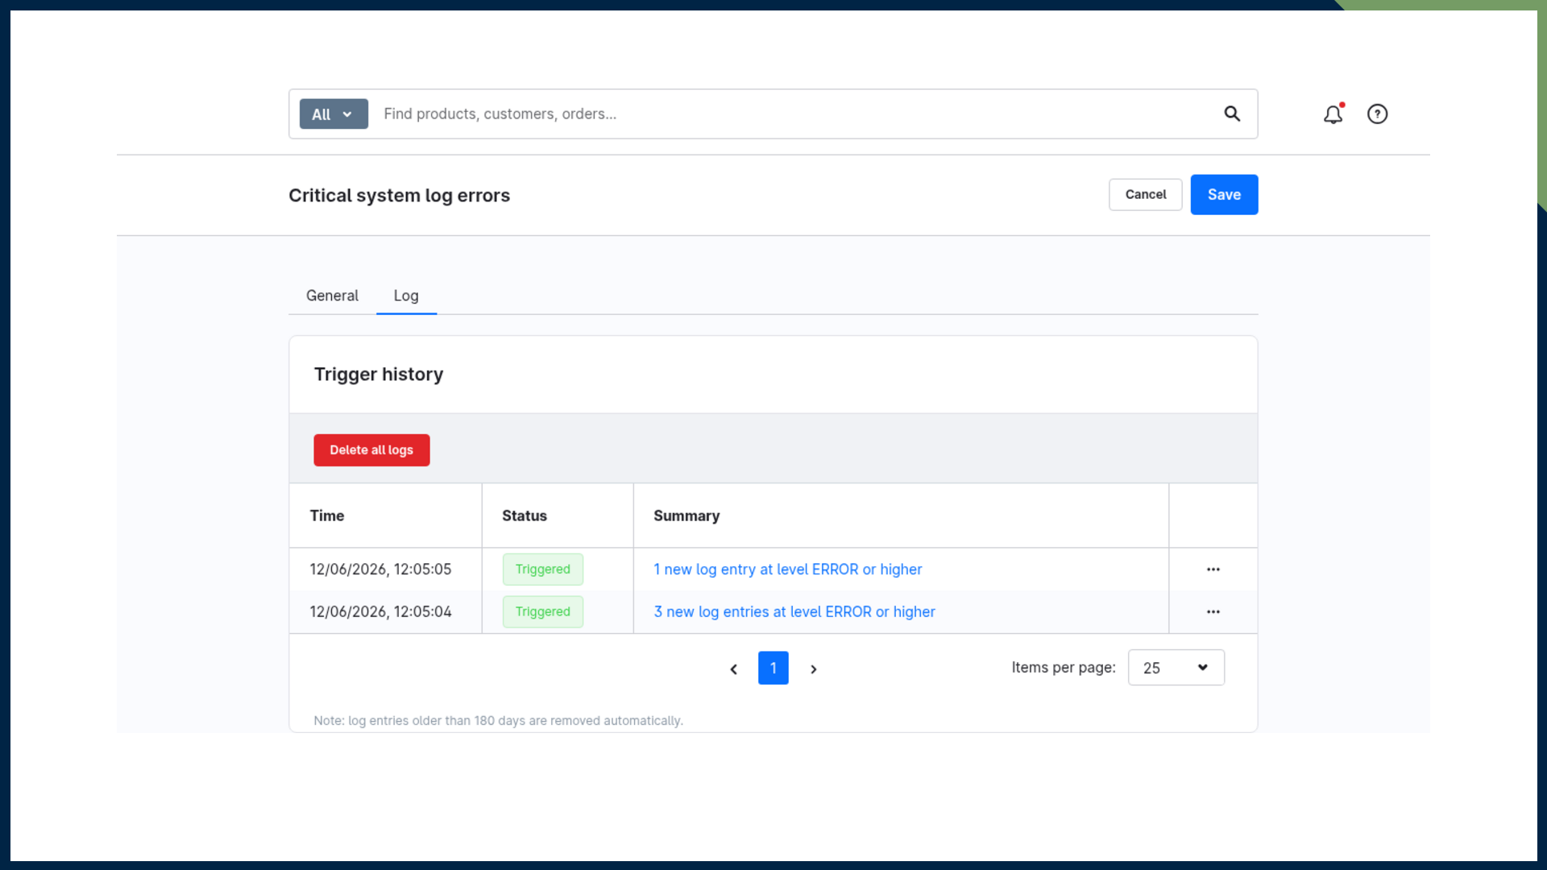Open actions menu for the 12:05:05 entry
The width and height of the screenshot is (1547, 870).
click(1213, 570)
